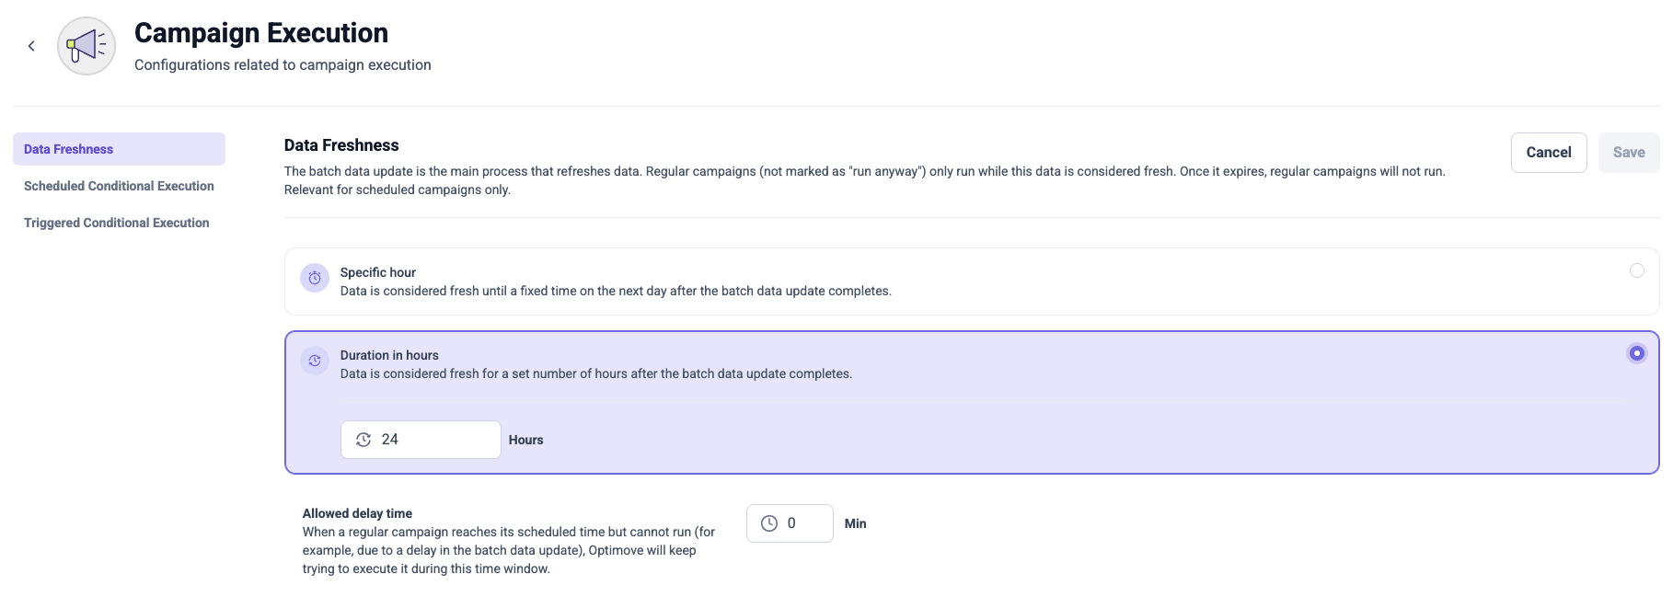Viewport: 1673px width, 597px height.
Task: Click the refresh-clock icon in hours field
Action: [x=363, y=440]
